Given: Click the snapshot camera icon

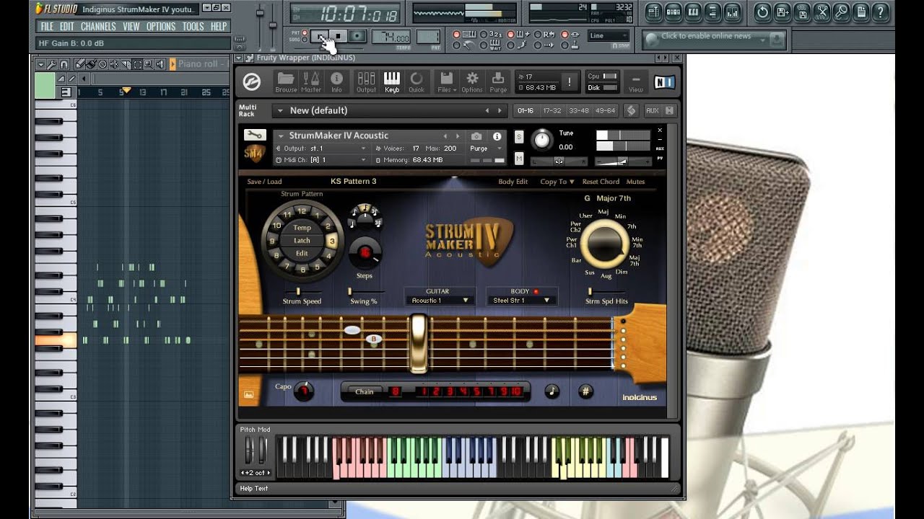Looking at the screenshot, I should [x=476, y=136].
